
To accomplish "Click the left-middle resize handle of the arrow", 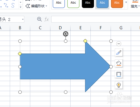I will pyautogui.click(x=20, y=67).
